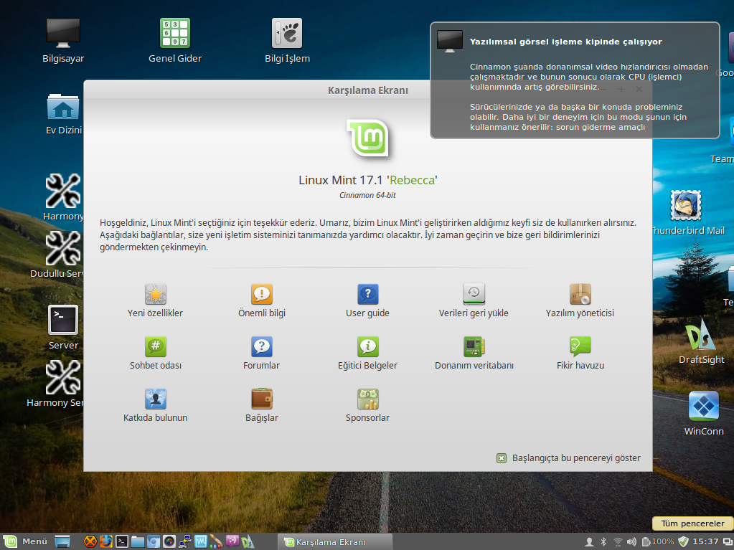Open file manager folder in panel

coord(138,541)
